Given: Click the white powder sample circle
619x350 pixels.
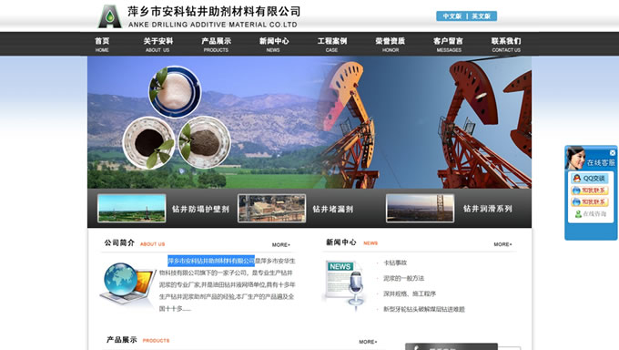Looking at the screenshot, I should point(175,92).
